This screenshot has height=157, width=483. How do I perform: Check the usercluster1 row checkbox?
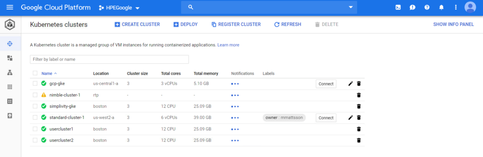point(35,129)
